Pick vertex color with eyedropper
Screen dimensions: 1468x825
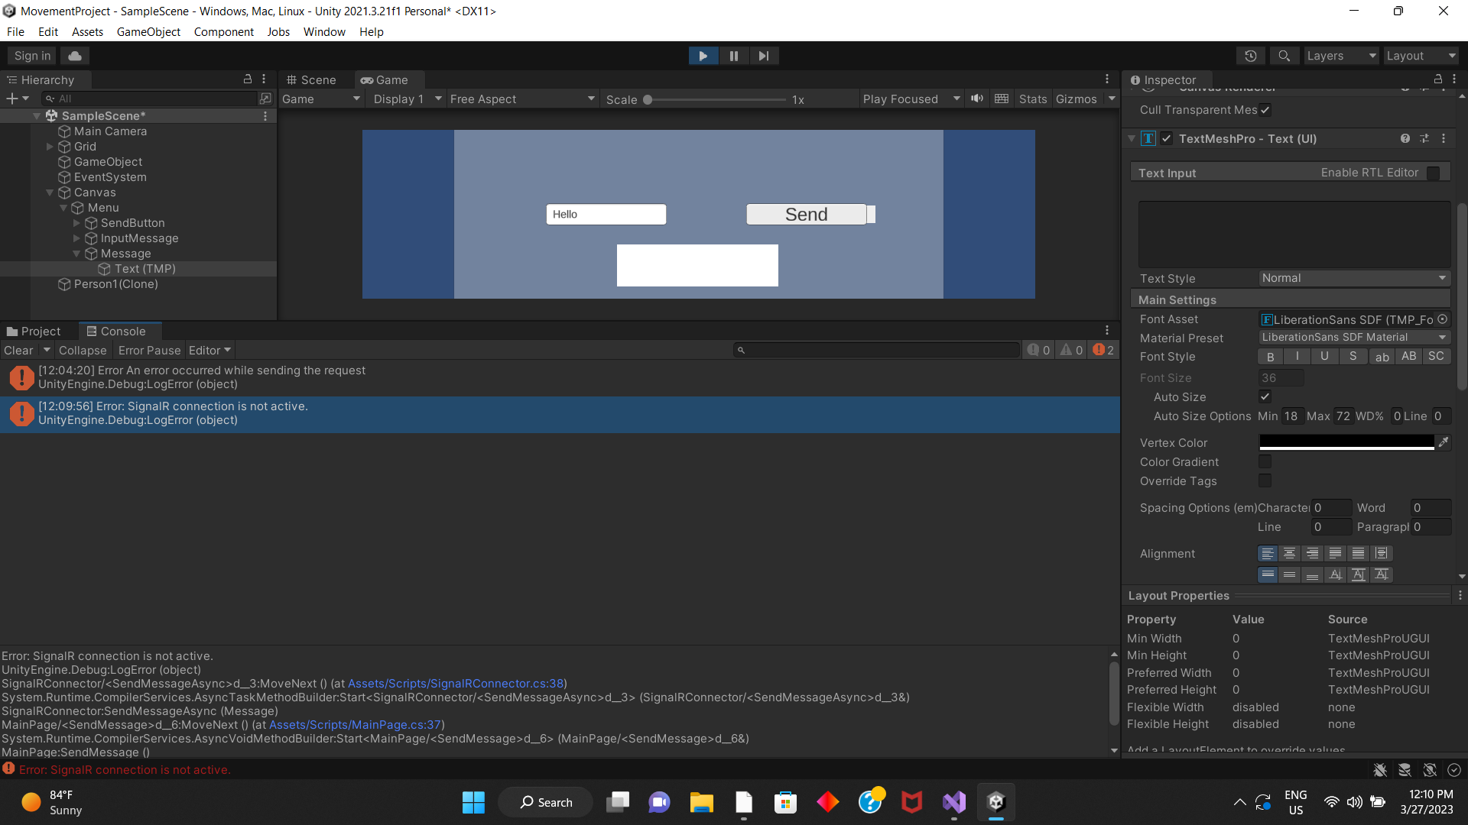click(x=1443, y=442)
